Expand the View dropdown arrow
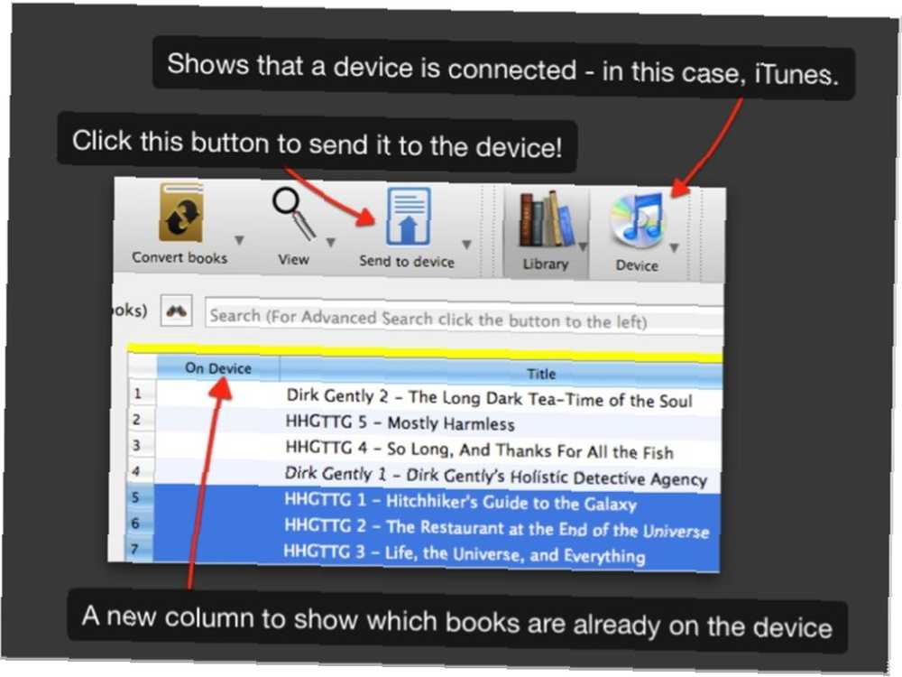Viewport: 902px width, 677px height. tap(331, 242)
